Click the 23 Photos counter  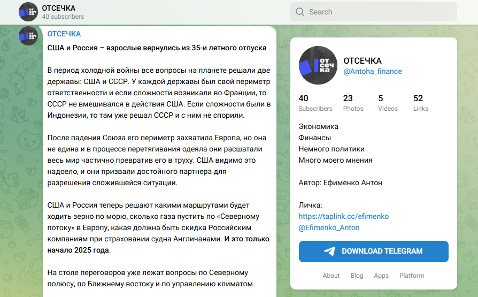(x=353, y=103)
